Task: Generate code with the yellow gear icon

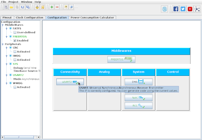Action: click(x=37, y=7)
